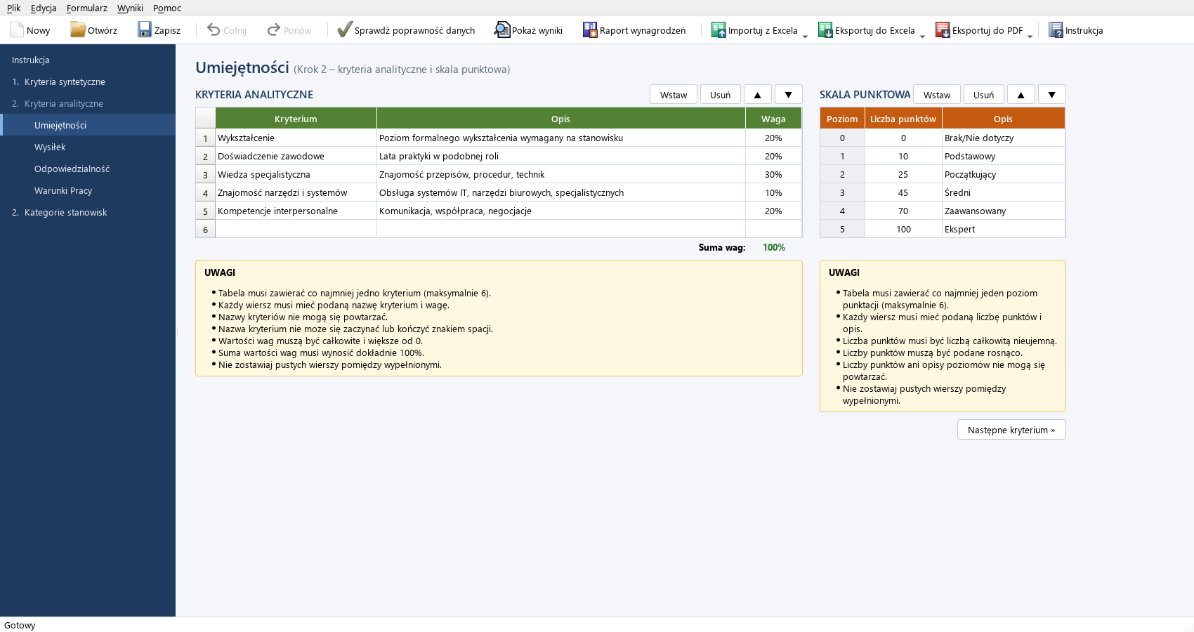This screenshot has height=632, width=1194.
Task: Click Wstaw button for Kryteria analityczne
Action: coord(674,95)
